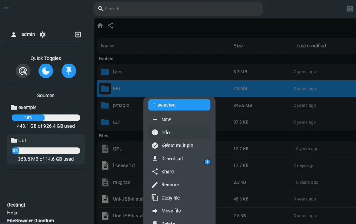Click UUI source 2% usage bar
This screenshot has height=224, width=356.
[46, 151]
